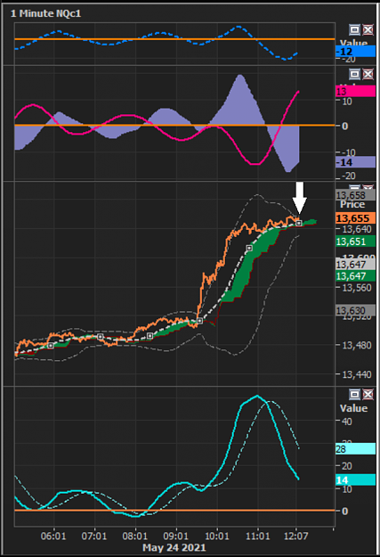Screen dimensions: 380x557
Task: Select the light cyan 28 value tag
Action: coord(355,448)
